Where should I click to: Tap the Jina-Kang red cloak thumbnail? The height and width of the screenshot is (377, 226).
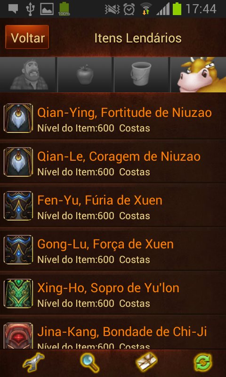tap(18, 336)
